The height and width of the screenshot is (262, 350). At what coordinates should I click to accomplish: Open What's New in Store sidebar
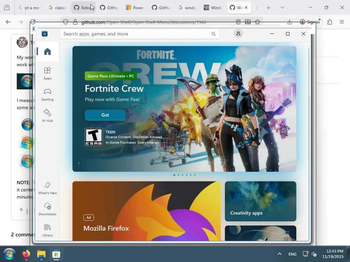coord(47,188)
